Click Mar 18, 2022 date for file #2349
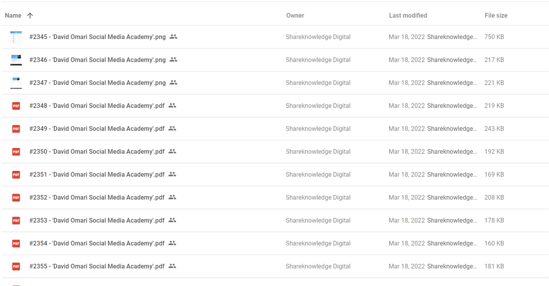 pos(406,129)
